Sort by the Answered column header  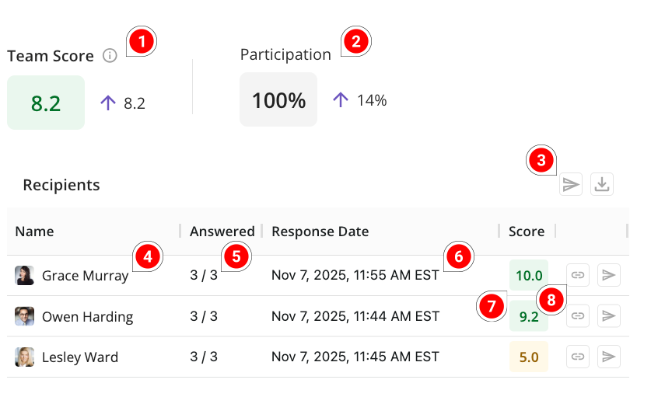click(222, 231)
